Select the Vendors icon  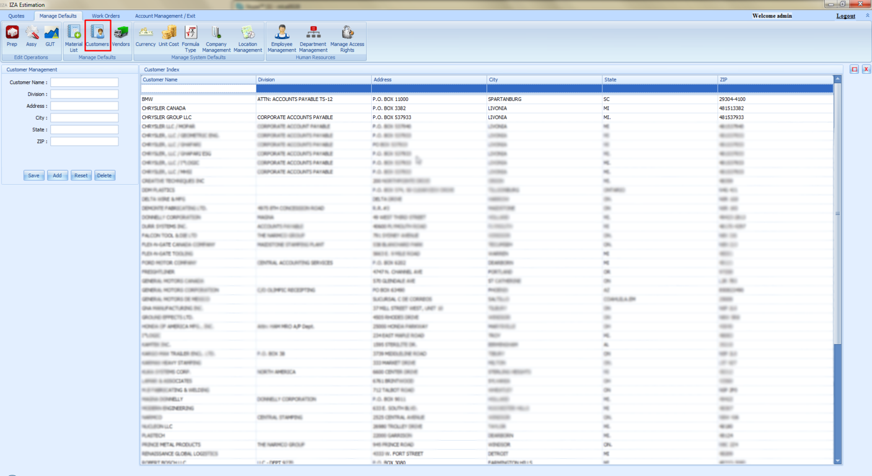click(121, 36)
